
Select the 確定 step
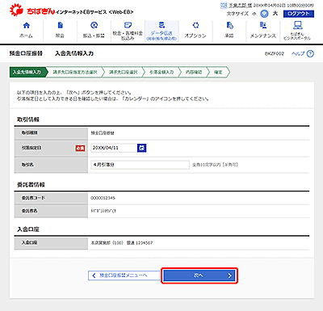[x=218, y=72]
